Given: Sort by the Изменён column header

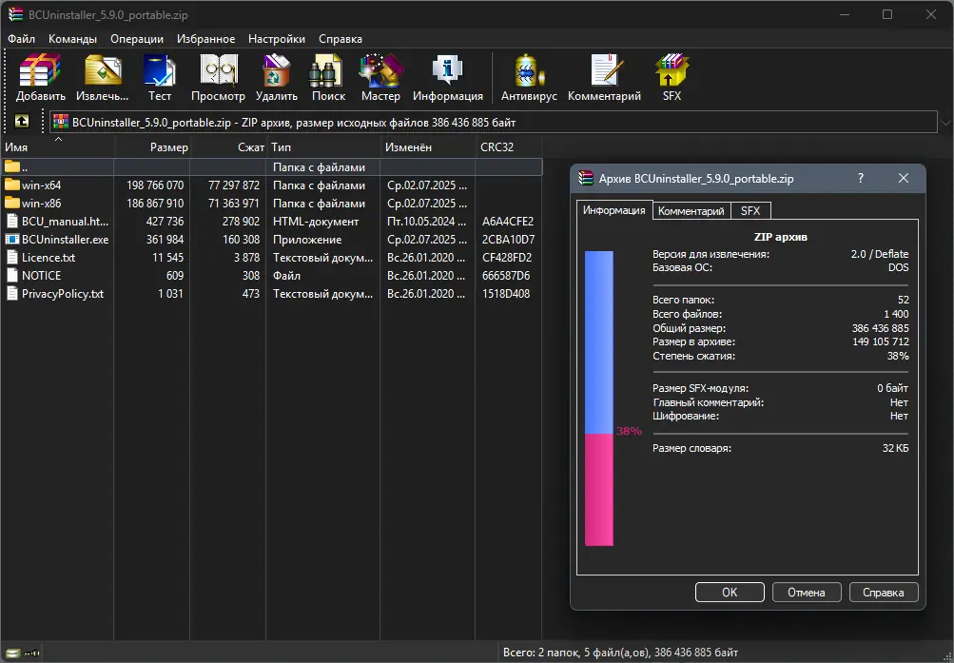Looking at the screenshot, I should (x=428, y=147).
